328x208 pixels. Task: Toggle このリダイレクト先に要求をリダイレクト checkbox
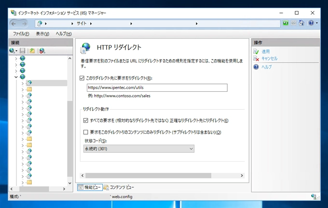coord(82,78)
